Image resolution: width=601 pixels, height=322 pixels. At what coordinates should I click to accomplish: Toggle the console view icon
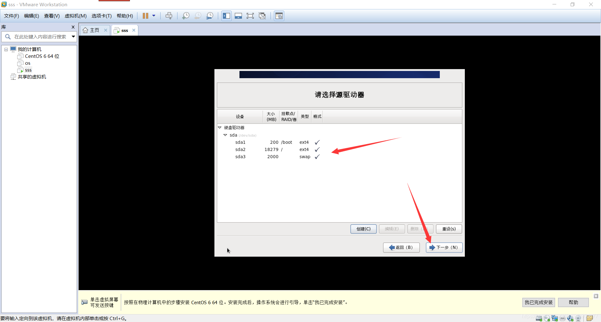(279, 16)
